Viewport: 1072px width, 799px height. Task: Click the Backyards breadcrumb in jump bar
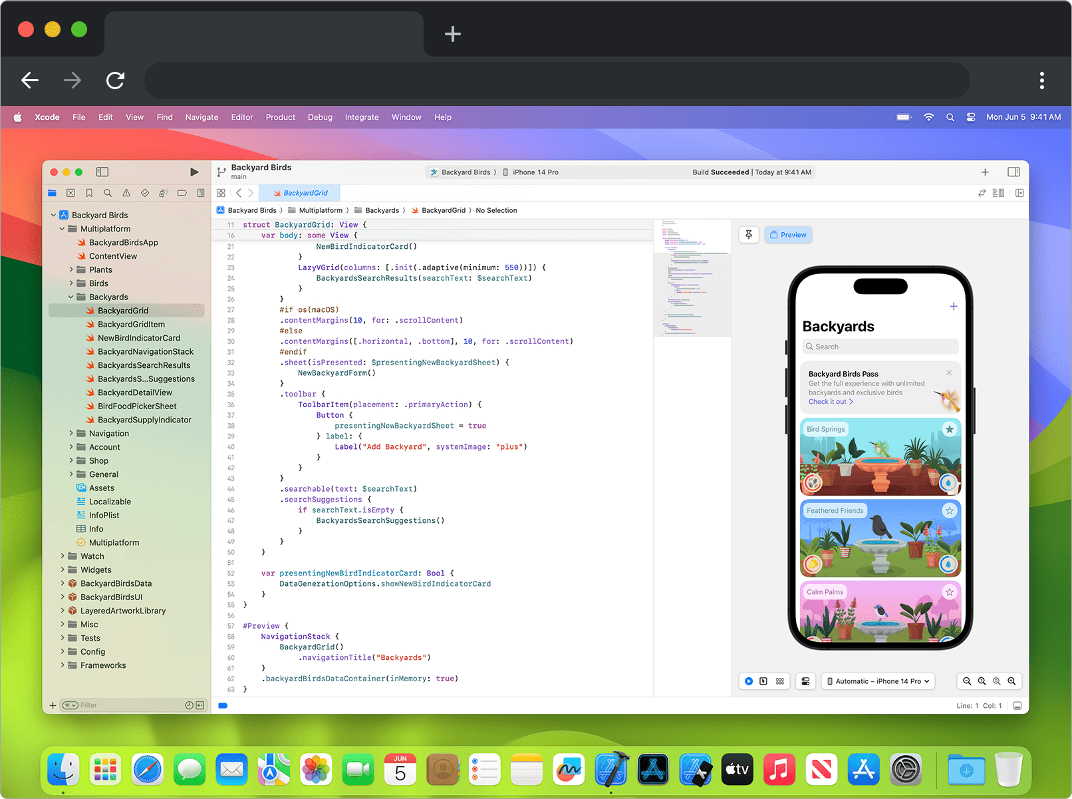[376, 210]
